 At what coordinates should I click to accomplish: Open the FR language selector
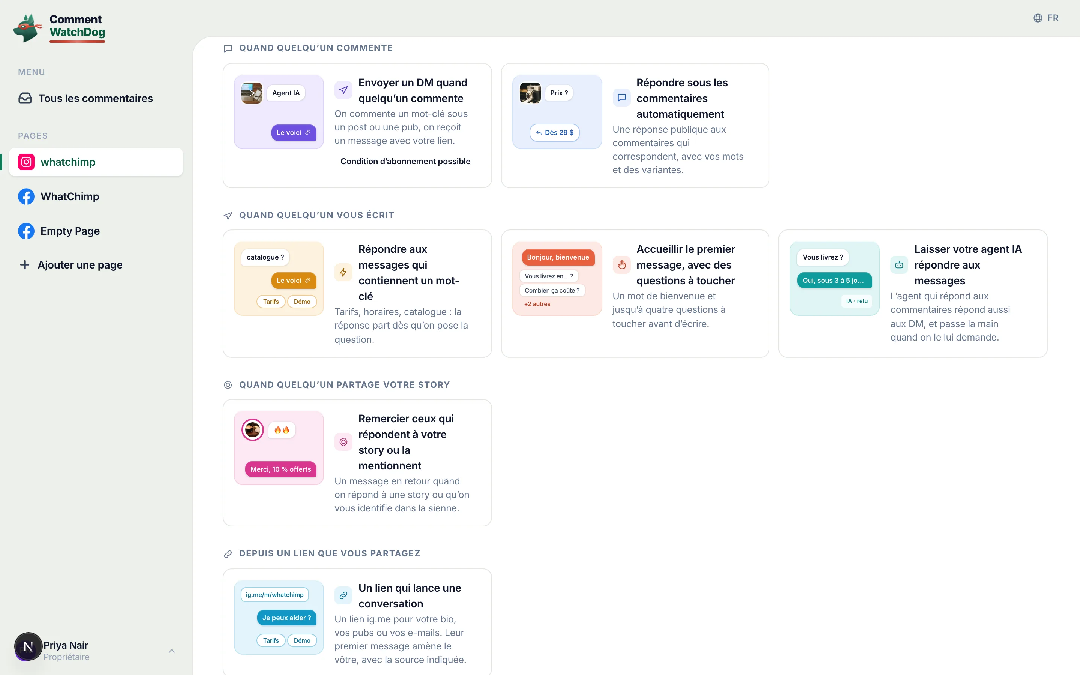point(1046,18)
